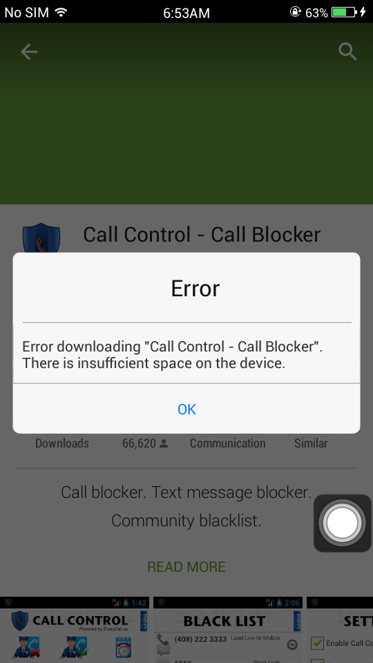Open the Communication category
The image size is (373, 663).
227,443
